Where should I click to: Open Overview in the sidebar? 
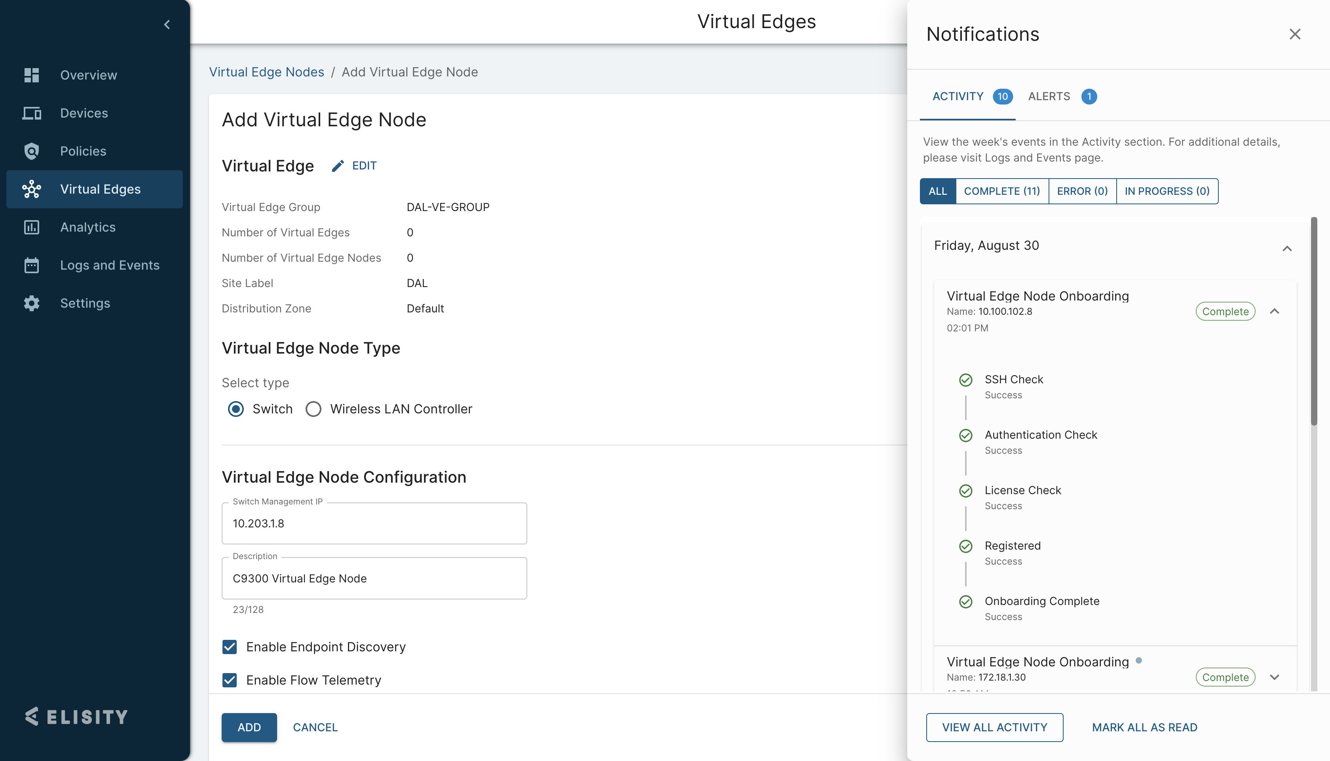point(95,75)
